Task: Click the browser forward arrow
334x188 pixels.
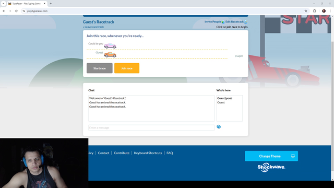Action: [x=10, y=11]
